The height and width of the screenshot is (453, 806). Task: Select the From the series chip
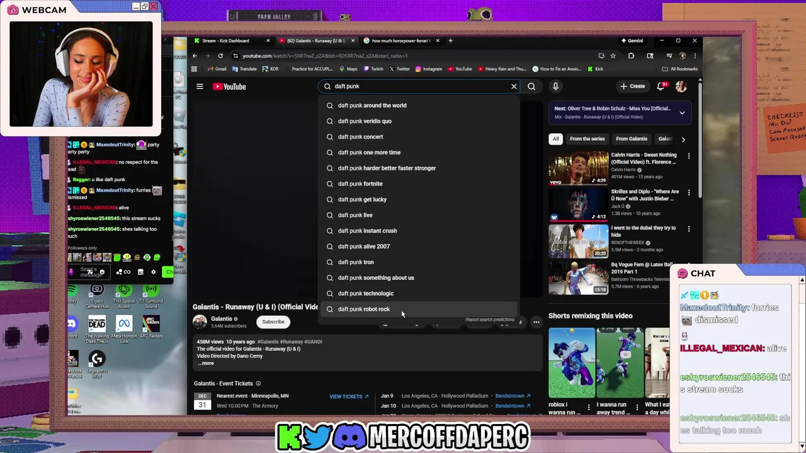[x=587, y=139]
